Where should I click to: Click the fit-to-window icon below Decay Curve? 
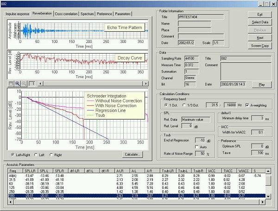(x=11, y=84)
